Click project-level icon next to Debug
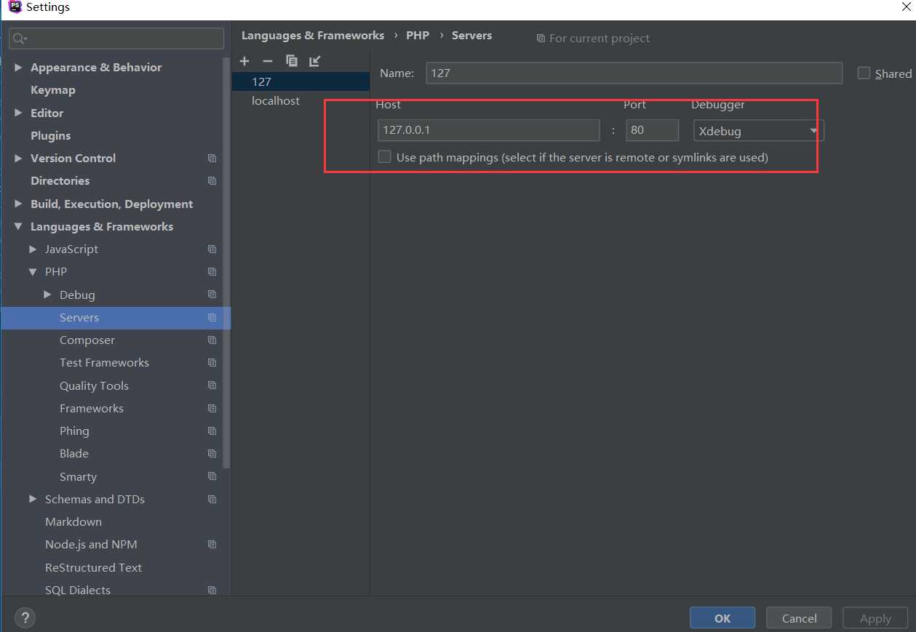 click(212, 295)
